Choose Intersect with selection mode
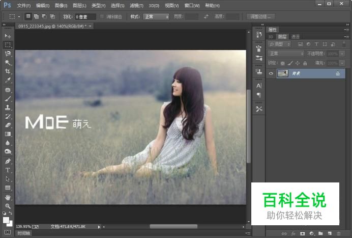 click(x=52, y=16)
